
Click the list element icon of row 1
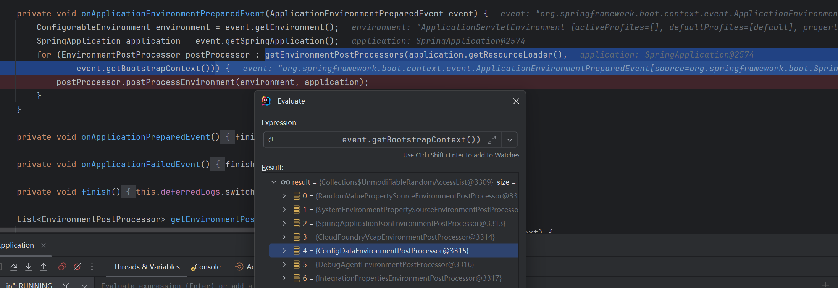[x=296, y=210]
